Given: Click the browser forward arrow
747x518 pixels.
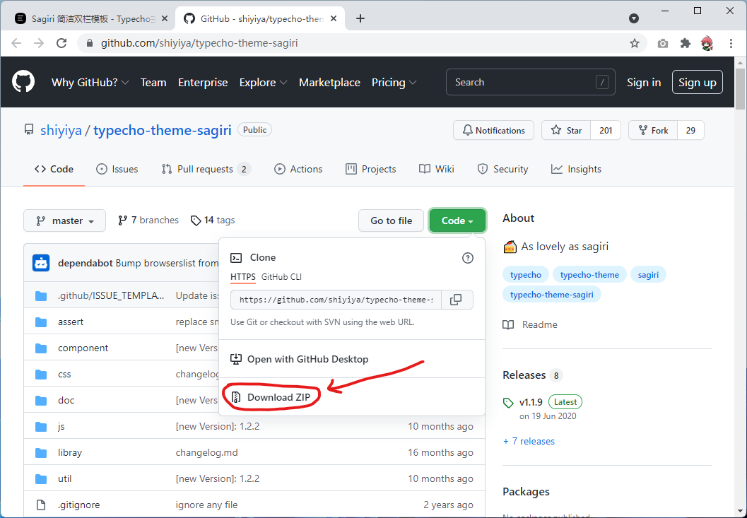Looking at the screenshot, I should [39, 43].
